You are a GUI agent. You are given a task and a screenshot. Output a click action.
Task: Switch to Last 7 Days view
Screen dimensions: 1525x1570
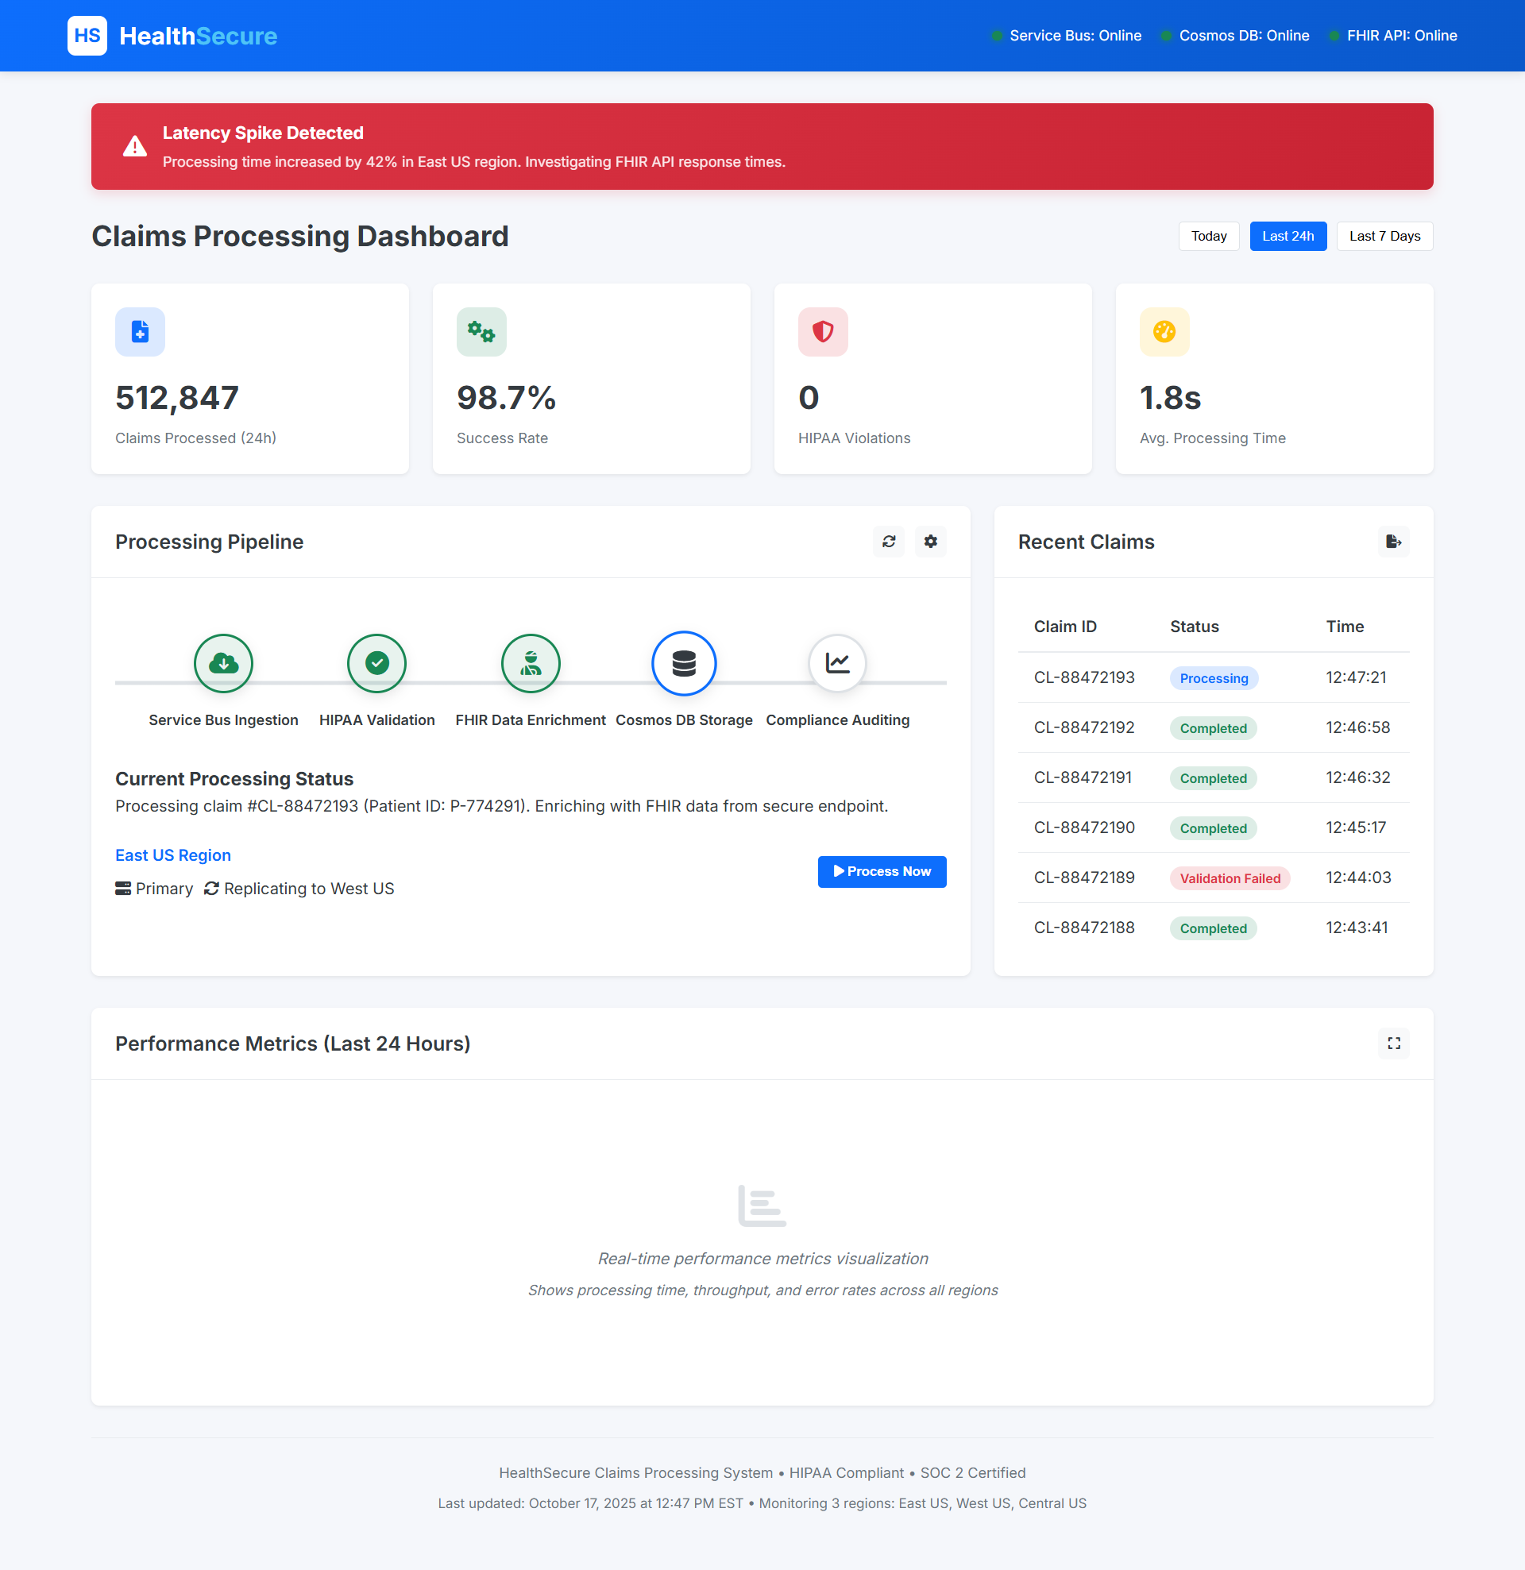1384,237
